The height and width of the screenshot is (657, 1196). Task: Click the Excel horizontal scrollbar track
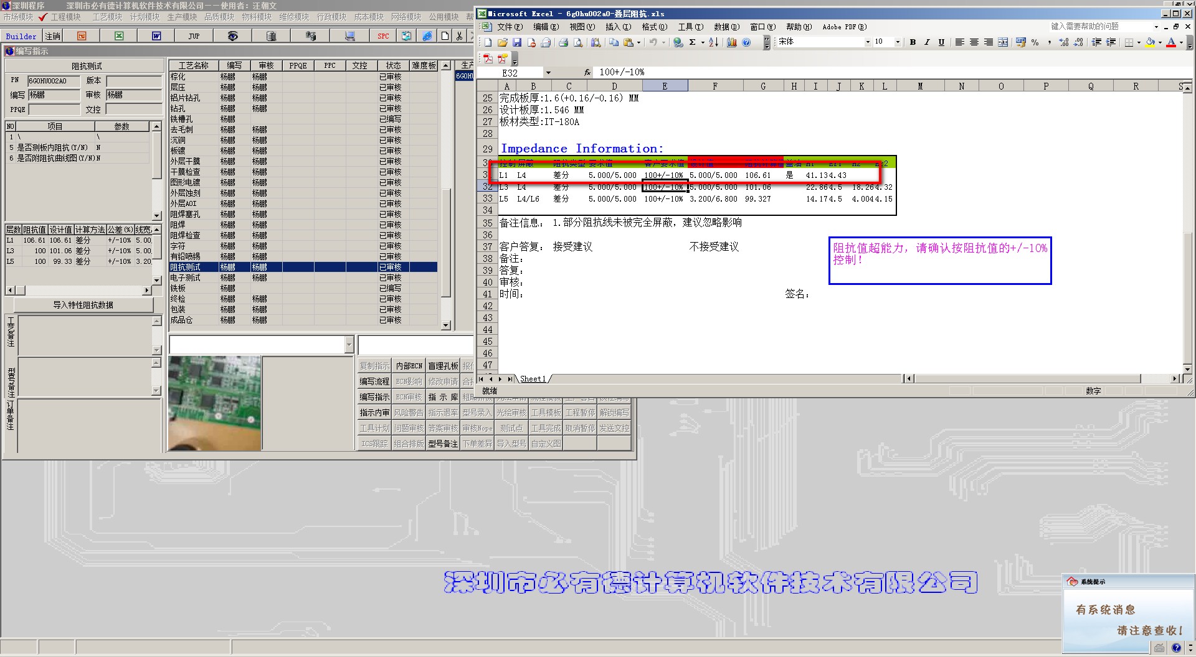(x=1028, y=378)
